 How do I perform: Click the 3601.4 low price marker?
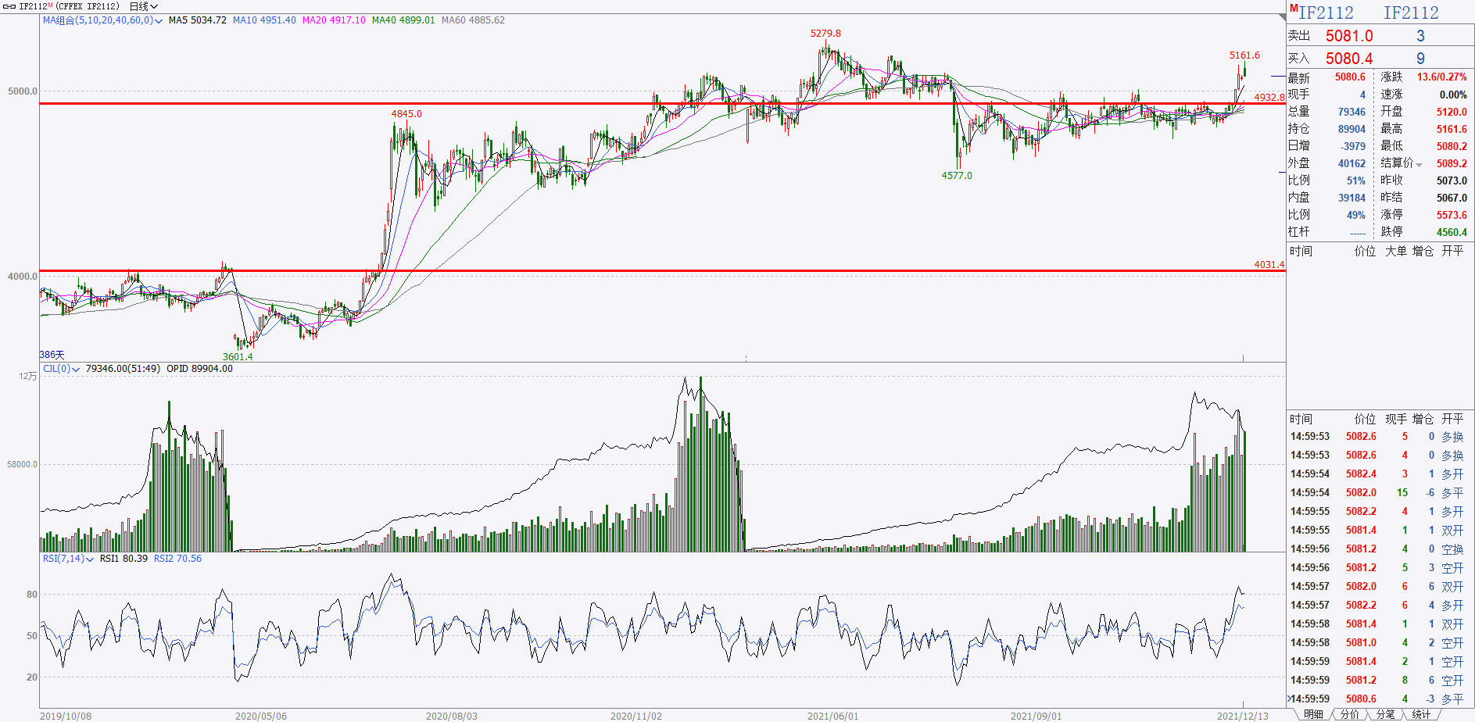pos(238,357)
